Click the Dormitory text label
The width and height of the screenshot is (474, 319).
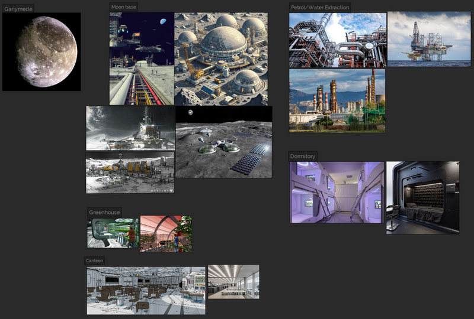click(x=303, y=156)
